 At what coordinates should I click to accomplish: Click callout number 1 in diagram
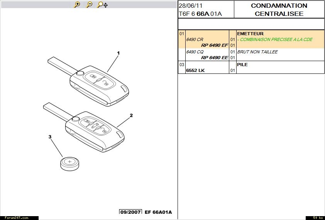118,53
